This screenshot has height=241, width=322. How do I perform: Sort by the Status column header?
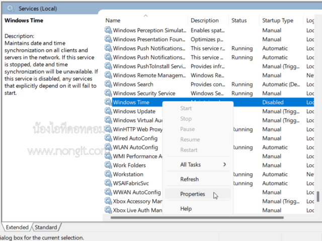pyautogui.click(x=239, y=21)
